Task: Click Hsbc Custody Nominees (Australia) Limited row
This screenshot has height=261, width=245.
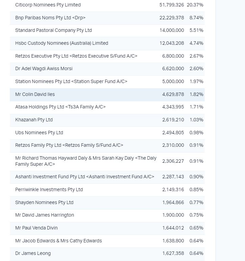Action: [107, 43]
